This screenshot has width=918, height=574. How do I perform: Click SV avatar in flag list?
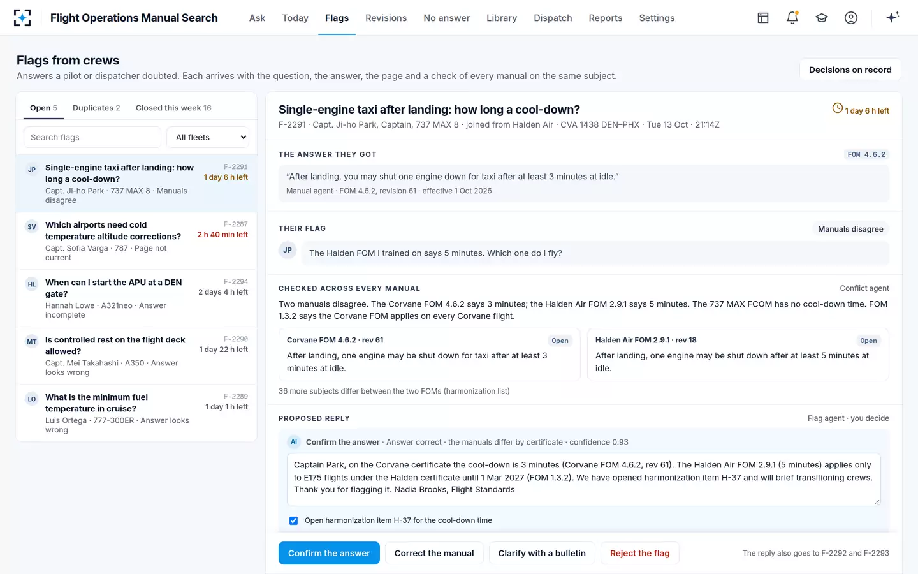pos(32,226)
